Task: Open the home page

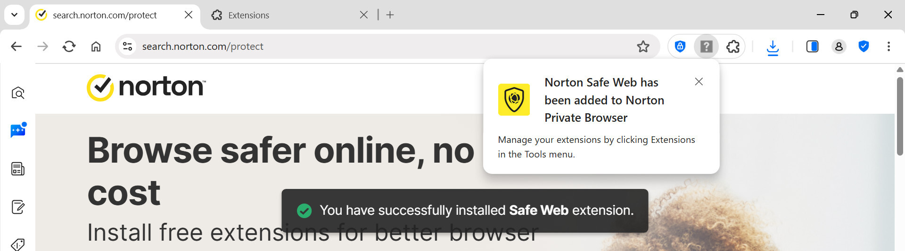Action: pos(96,47)
